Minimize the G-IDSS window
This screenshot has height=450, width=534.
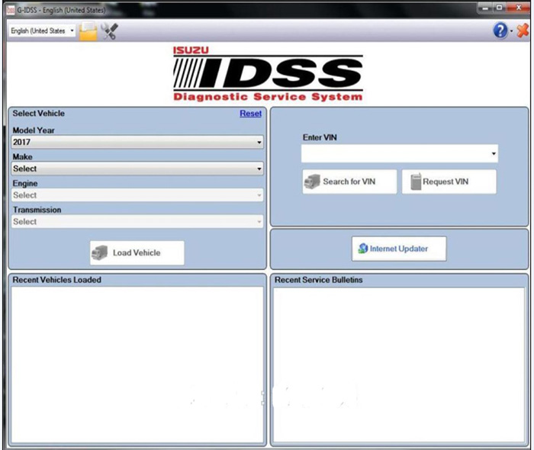coord(485,8)
